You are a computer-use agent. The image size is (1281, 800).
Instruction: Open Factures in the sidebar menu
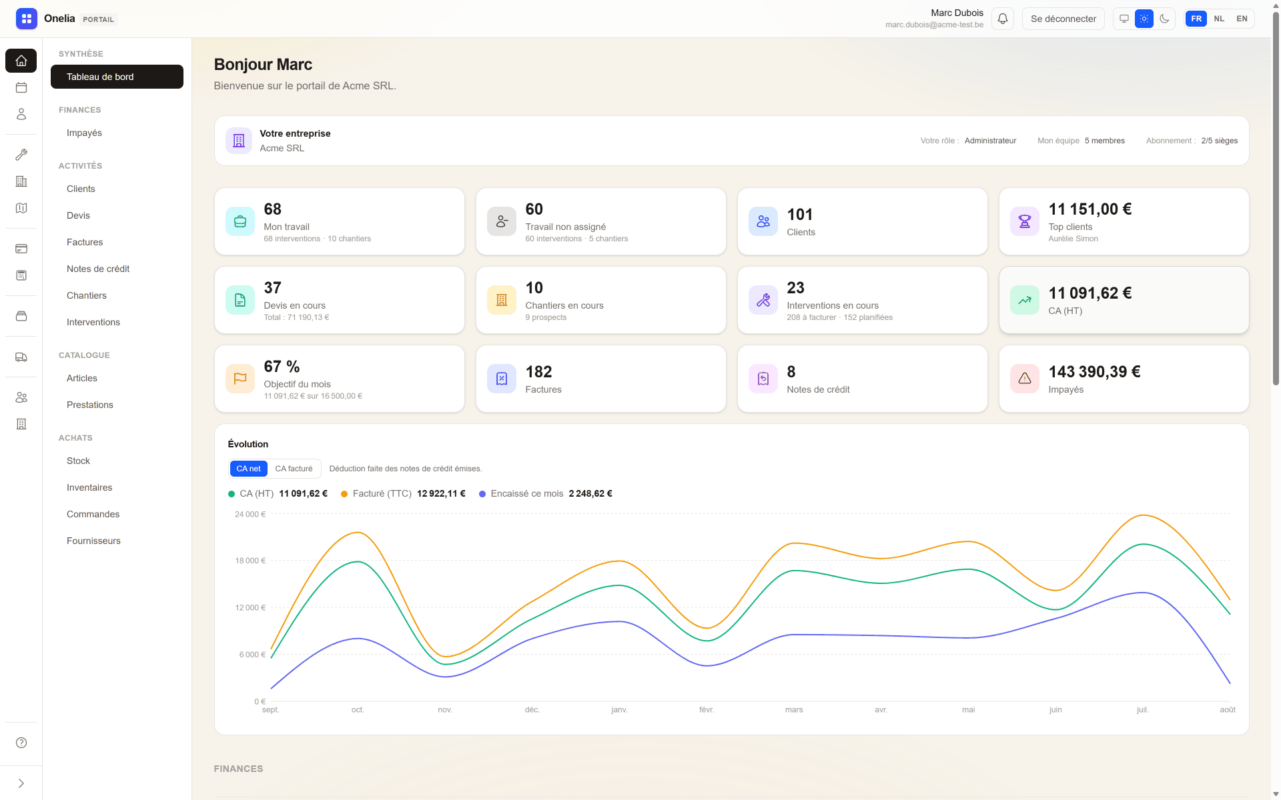85,242
